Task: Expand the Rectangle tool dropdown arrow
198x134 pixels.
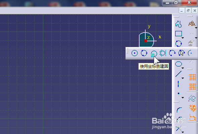Action: 183,38
